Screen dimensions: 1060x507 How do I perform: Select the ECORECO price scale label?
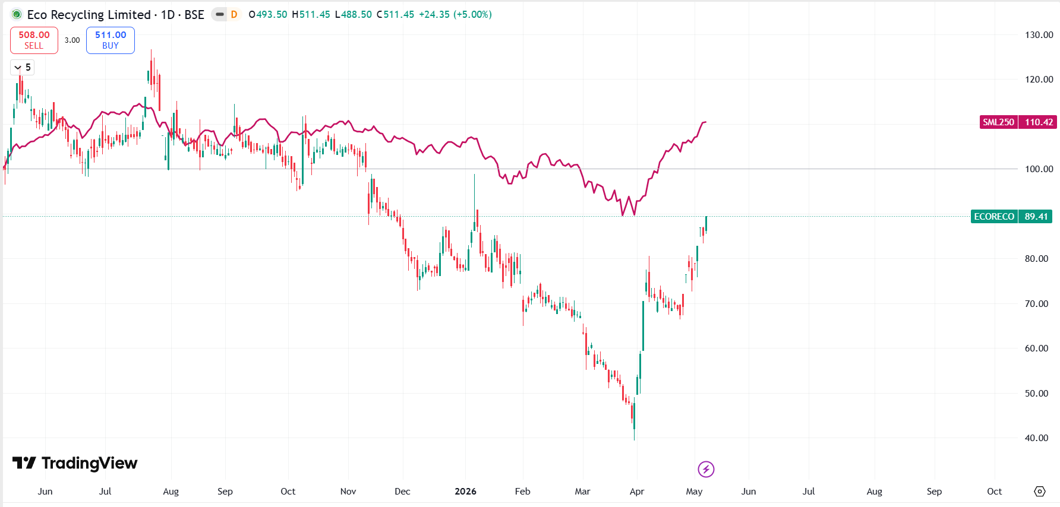point(994,217)
